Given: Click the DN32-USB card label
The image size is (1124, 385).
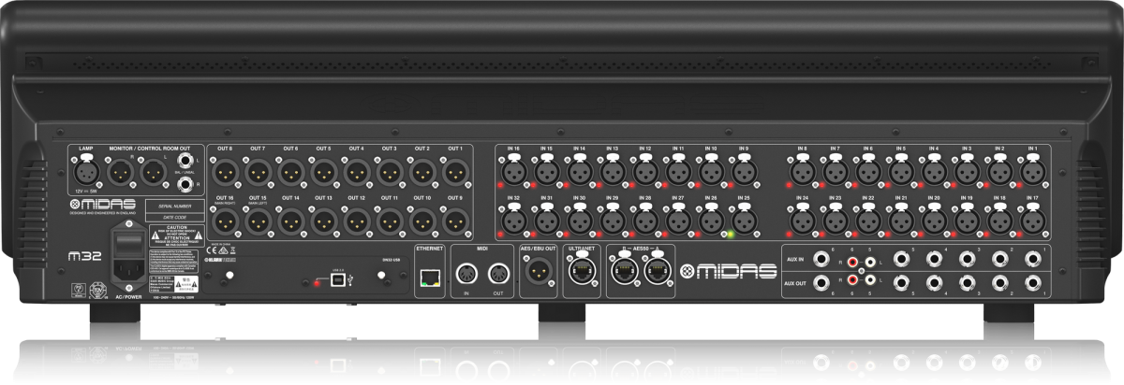Looking at the screenshot, I should (x=391, y=260).
